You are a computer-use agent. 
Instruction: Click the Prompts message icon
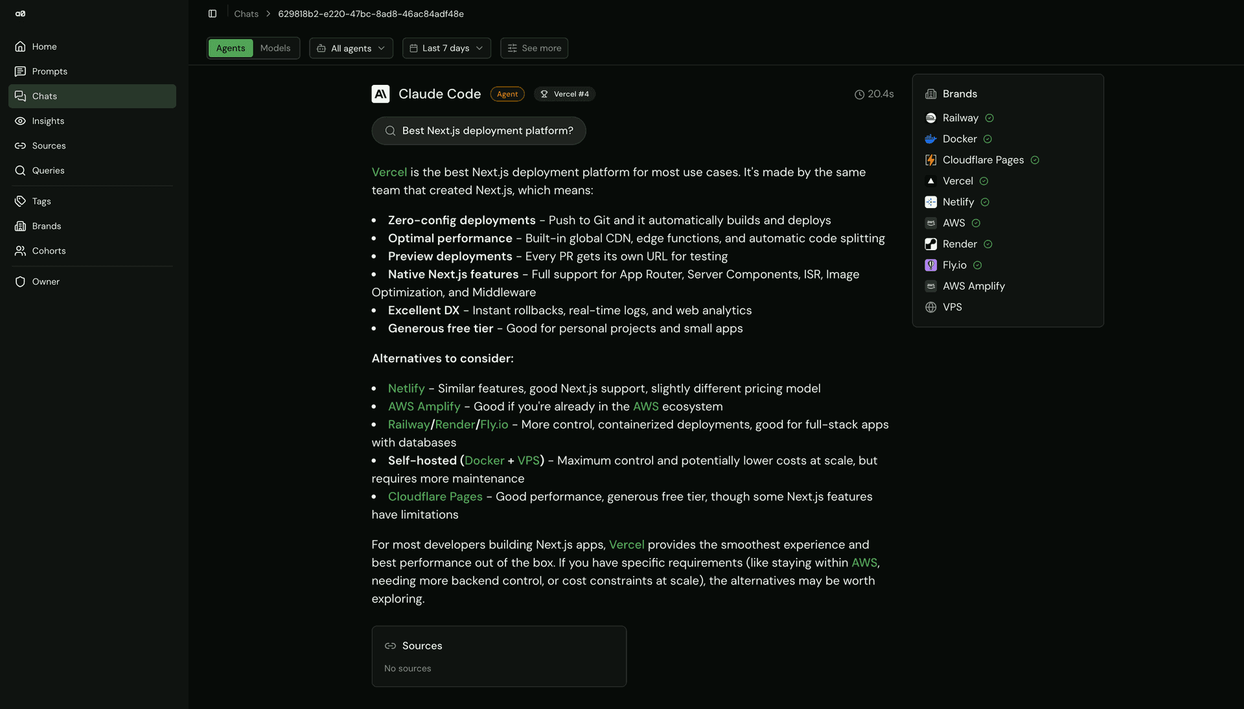click(20, 71)
